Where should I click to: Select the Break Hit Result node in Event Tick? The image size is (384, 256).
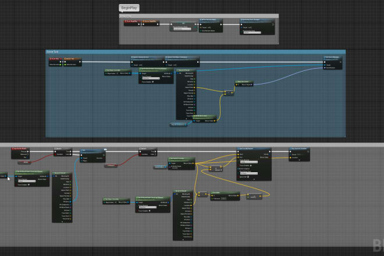point(186,94)
